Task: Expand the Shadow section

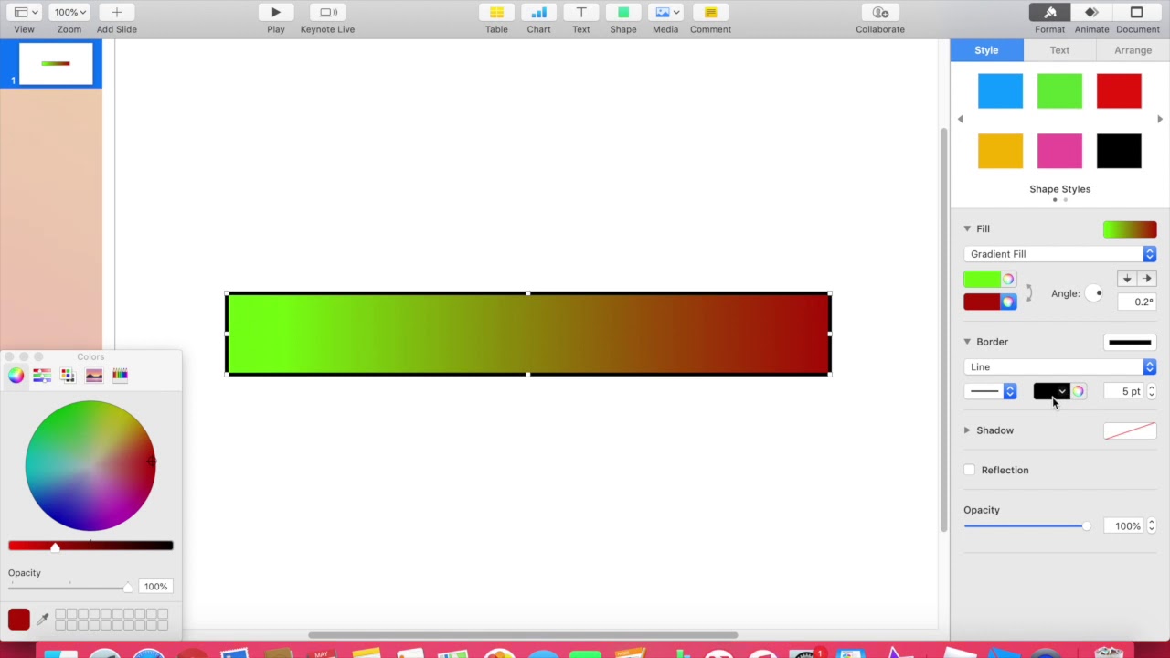Action: click(x=967, y=430)
